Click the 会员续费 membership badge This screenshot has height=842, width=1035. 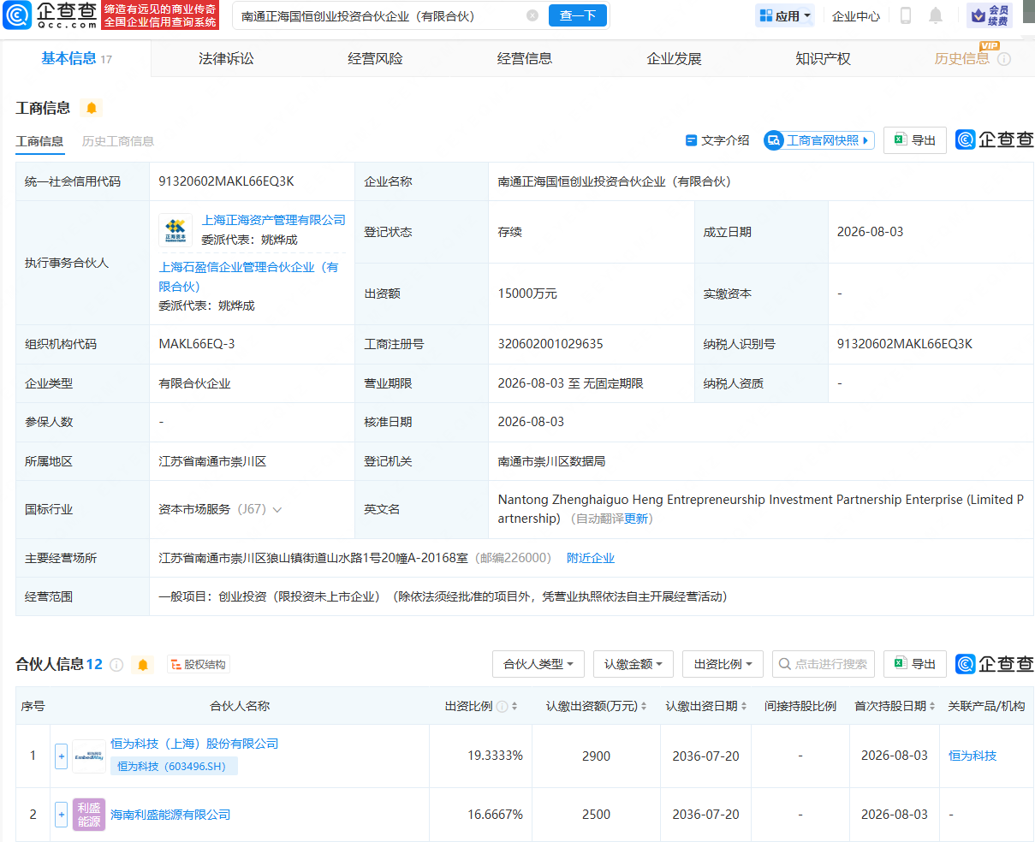pyautogui.click(x=990, y=15)
